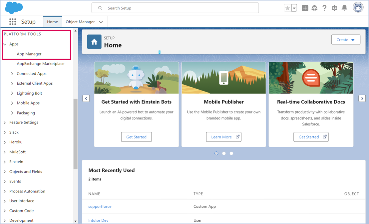Click the Get Started with Einstein Bots title
369x224 pixels.
click(137, 102)
